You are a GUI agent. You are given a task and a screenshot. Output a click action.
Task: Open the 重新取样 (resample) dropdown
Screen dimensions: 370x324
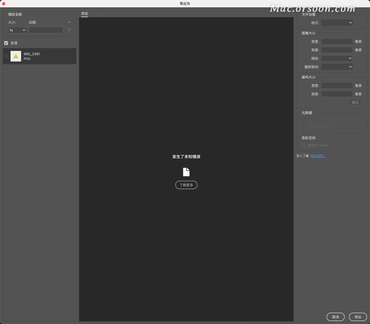(x=337, y=67)
